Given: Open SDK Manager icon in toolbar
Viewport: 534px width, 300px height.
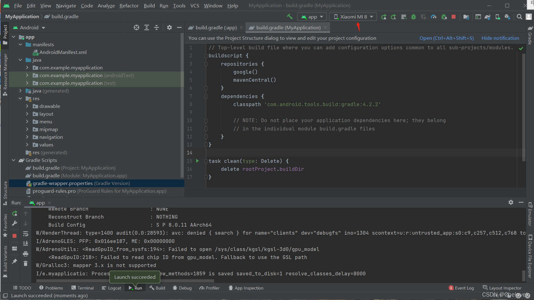Looking at the screenshot, I should click(x=507, y=17).
